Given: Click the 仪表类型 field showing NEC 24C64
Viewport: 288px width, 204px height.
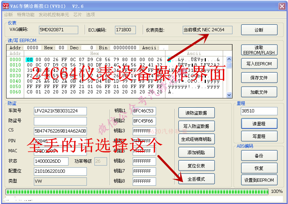Looking at the screenshot, I should (x=208, y=30).
